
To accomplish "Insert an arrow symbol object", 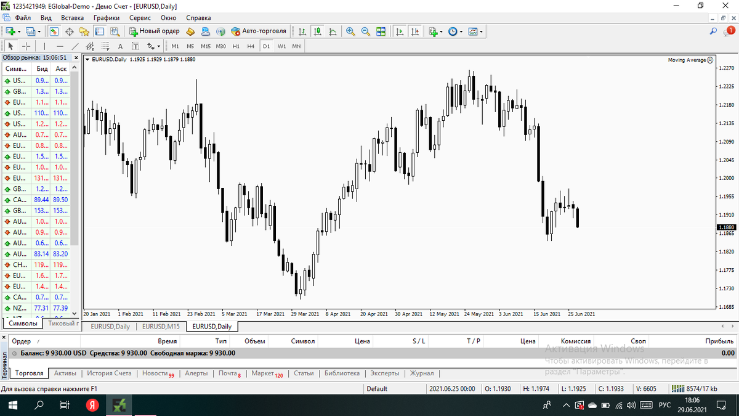I will (150, 46).
